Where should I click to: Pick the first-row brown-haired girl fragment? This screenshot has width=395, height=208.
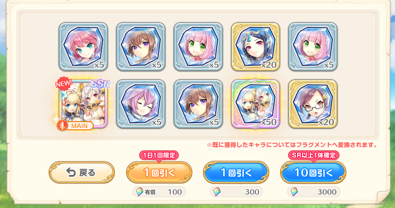141,47
